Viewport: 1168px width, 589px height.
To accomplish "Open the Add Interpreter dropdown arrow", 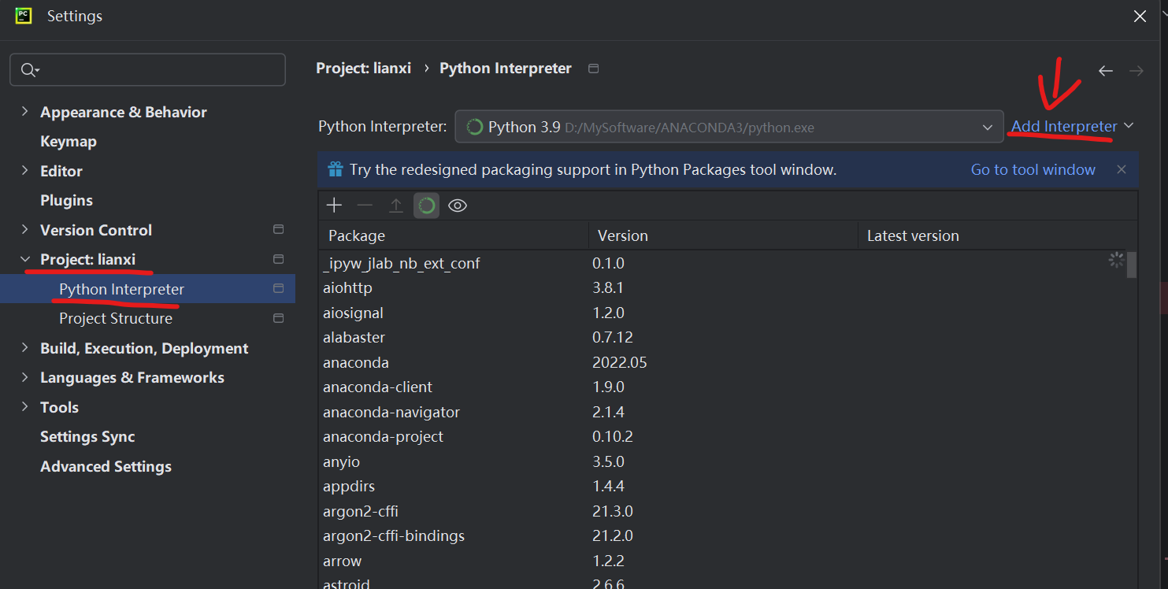I will tap(1129, 126).
